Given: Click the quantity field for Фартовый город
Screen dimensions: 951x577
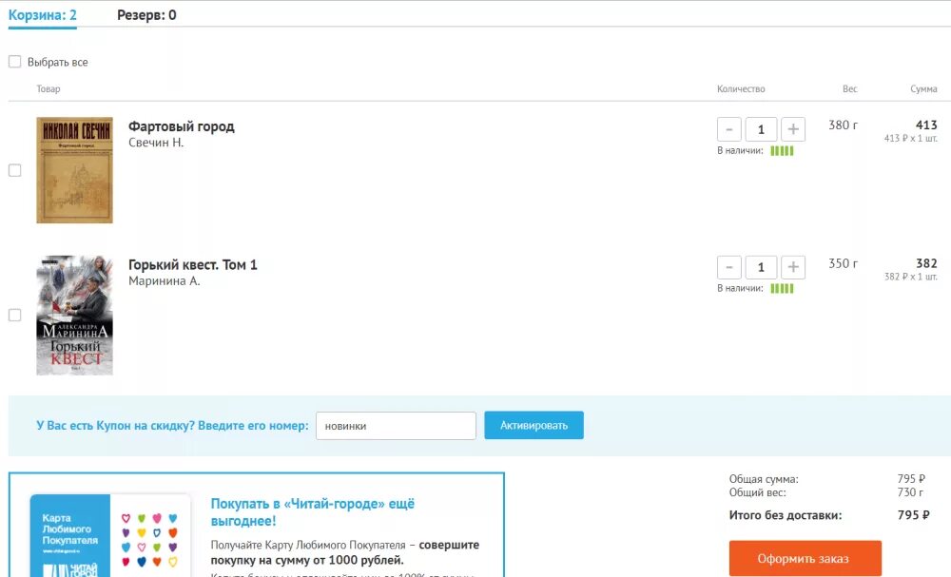Looking at the screenshot, I should click(761, 129).
